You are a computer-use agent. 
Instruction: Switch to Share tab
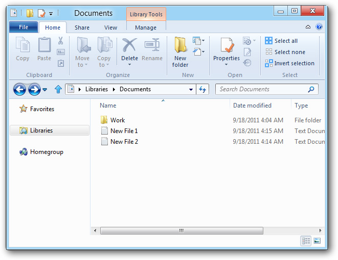82,28
